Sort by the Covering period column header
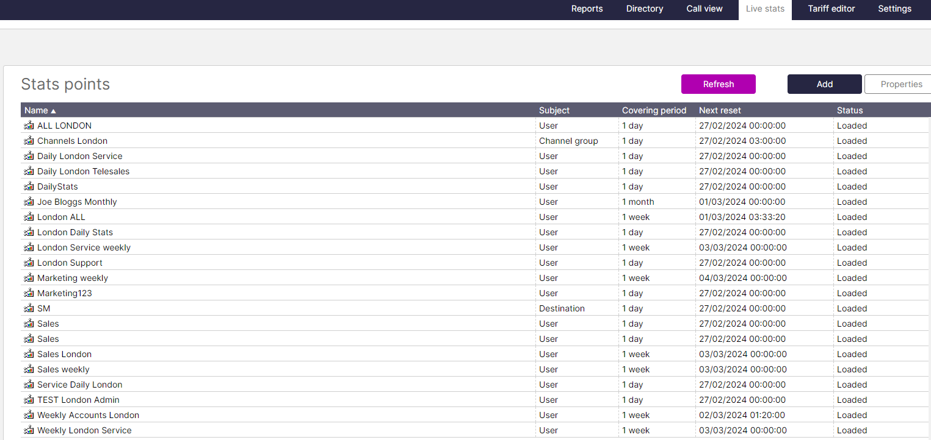The width and height of the screenshot is (931, 440). click(654, 110)
